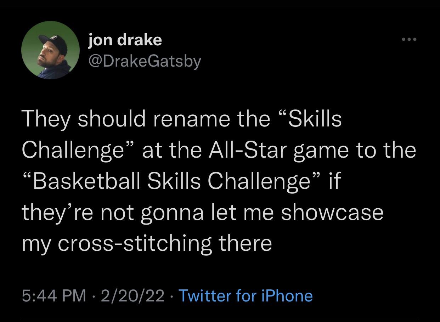Image resolution: width=440 pixels, height=322 pixels.
Task: Click the 2/20/22 tweet date
Action: (x=132, y=295)
